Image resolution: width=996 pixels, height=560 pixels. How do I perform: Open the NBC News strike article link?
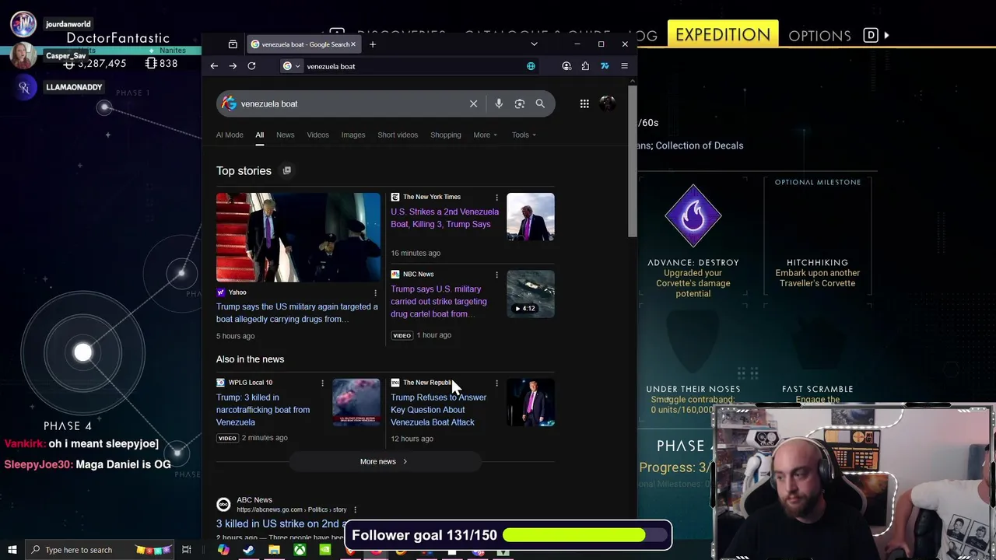(439, 301)
